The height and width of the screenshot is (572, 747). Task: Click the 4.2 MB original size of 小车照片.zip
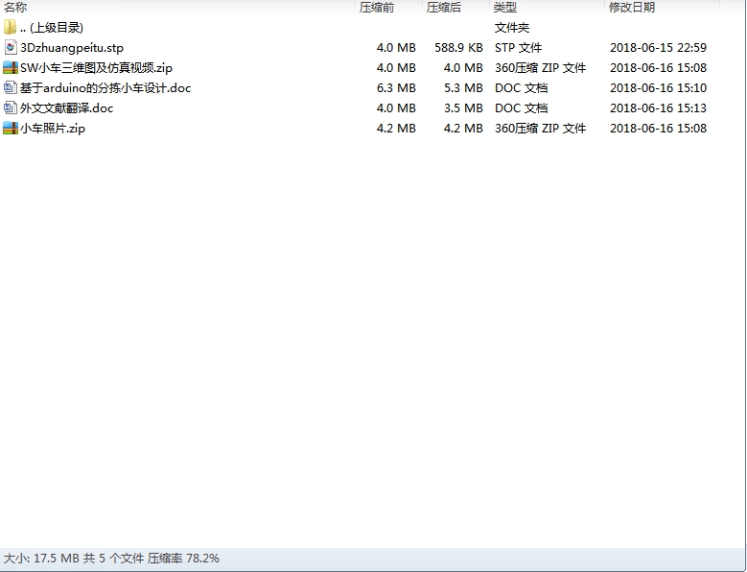pos(396,129)
